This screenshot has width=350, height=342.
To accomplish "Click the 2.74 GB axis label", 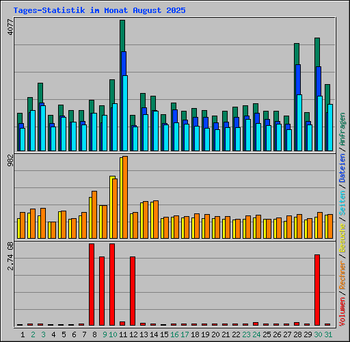I will (x=10, y=256).
